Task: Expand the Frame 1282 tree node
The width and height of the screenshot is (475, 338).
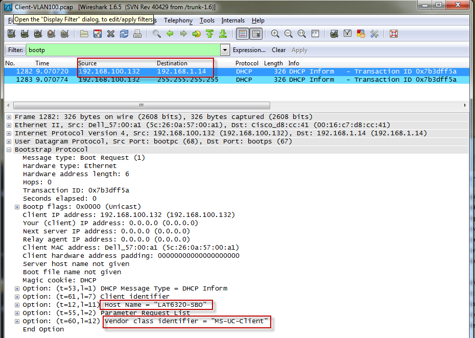Action: click(x=9, y=117)
